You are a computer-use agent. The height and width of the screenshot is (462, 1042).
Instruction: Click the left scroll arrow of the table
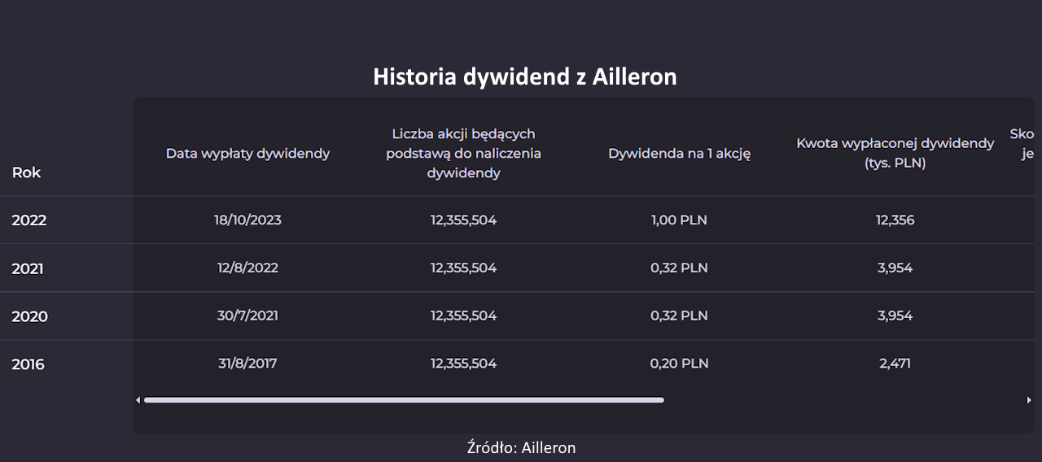coord(138,400)
